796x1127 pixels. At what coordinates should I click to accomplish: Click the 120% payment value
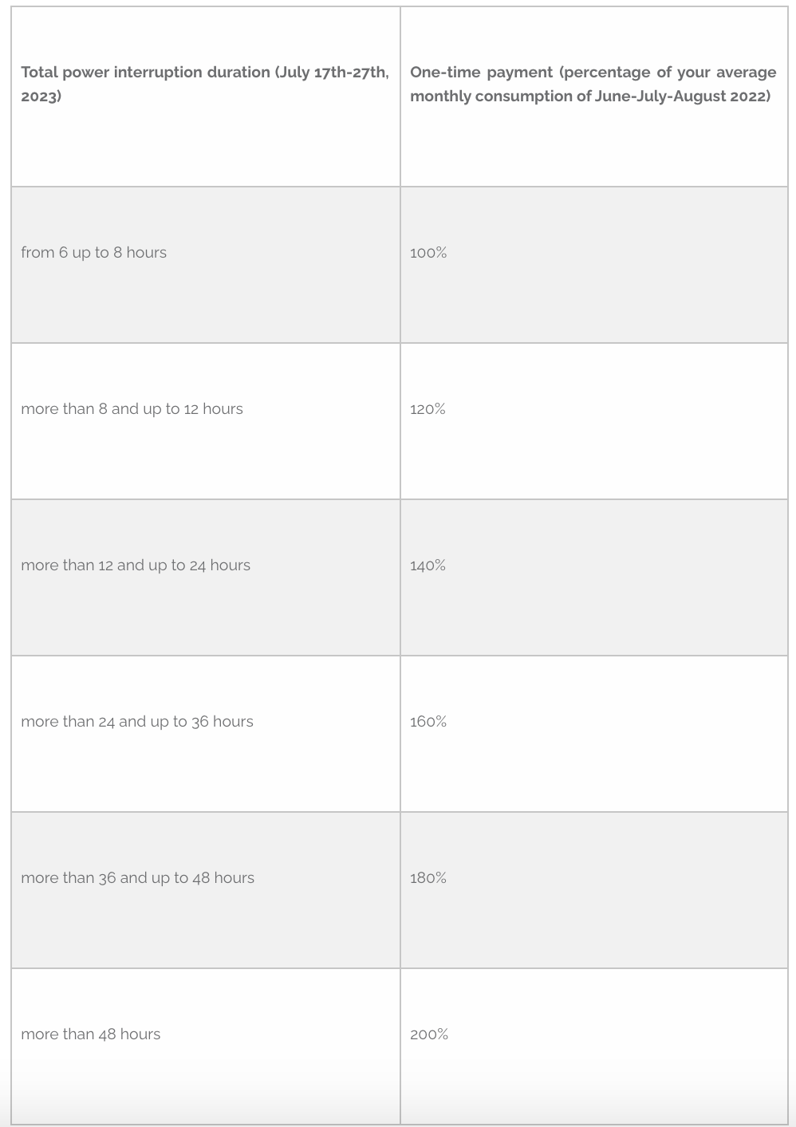(428, 409)
